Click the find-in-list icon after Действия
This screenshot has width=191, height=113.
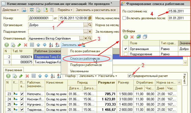click(24, 10)
